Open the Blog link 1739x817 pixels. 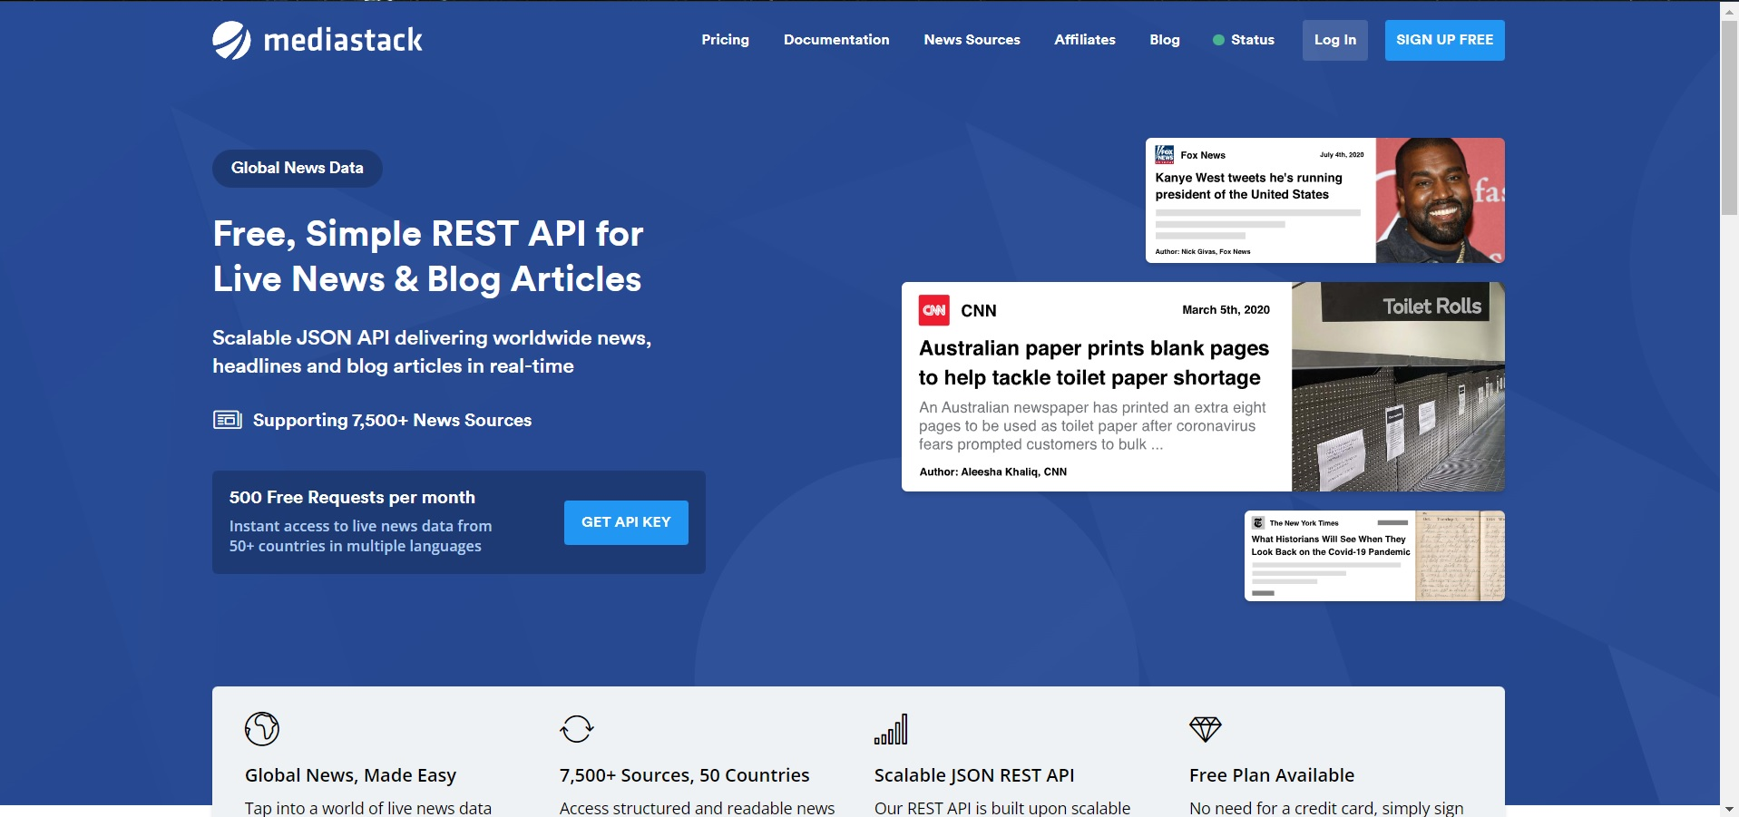coord(1164,40)
